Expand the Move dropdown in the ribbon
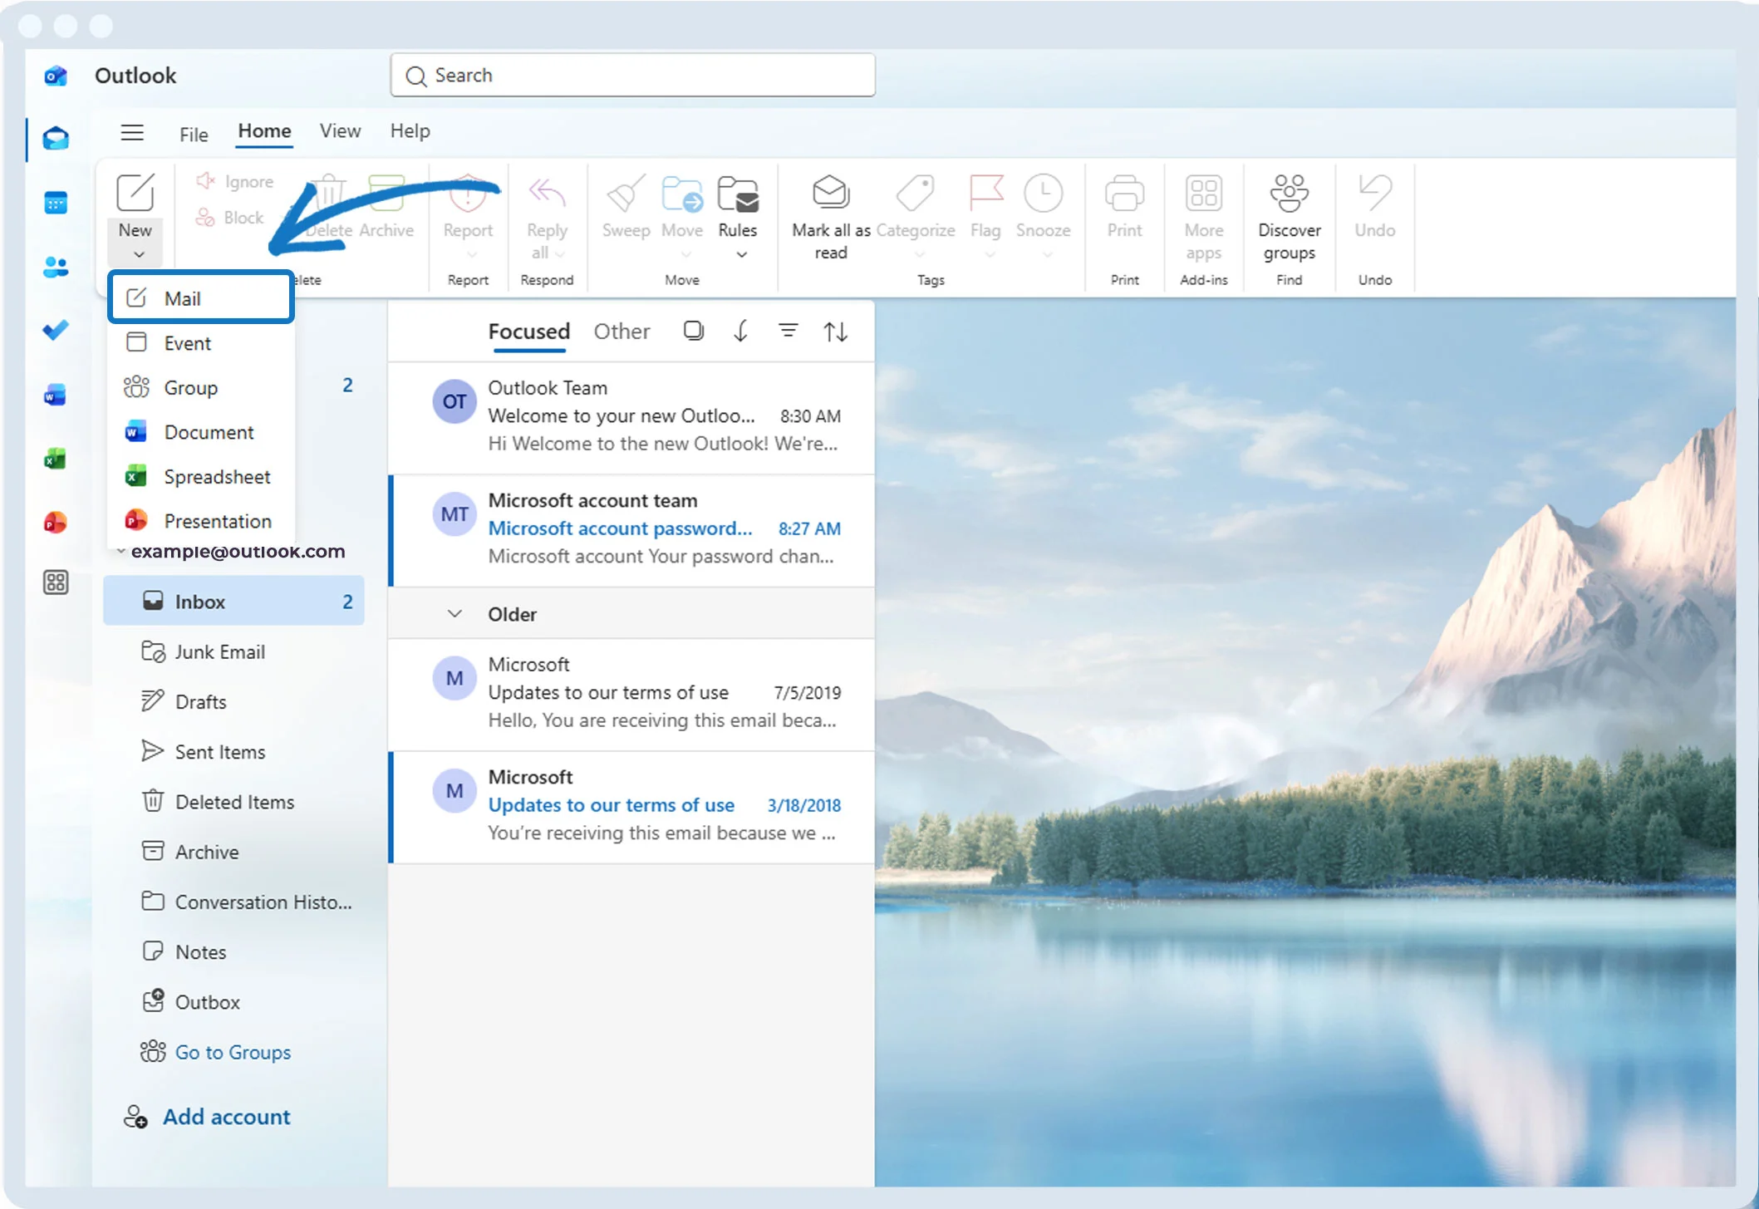Viewport: 1759px width, 1209px height. click(x=686, y=254)
